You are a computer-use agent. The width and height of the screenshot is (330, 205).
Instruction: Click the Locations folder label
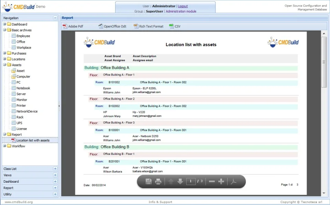coord(18,59)
